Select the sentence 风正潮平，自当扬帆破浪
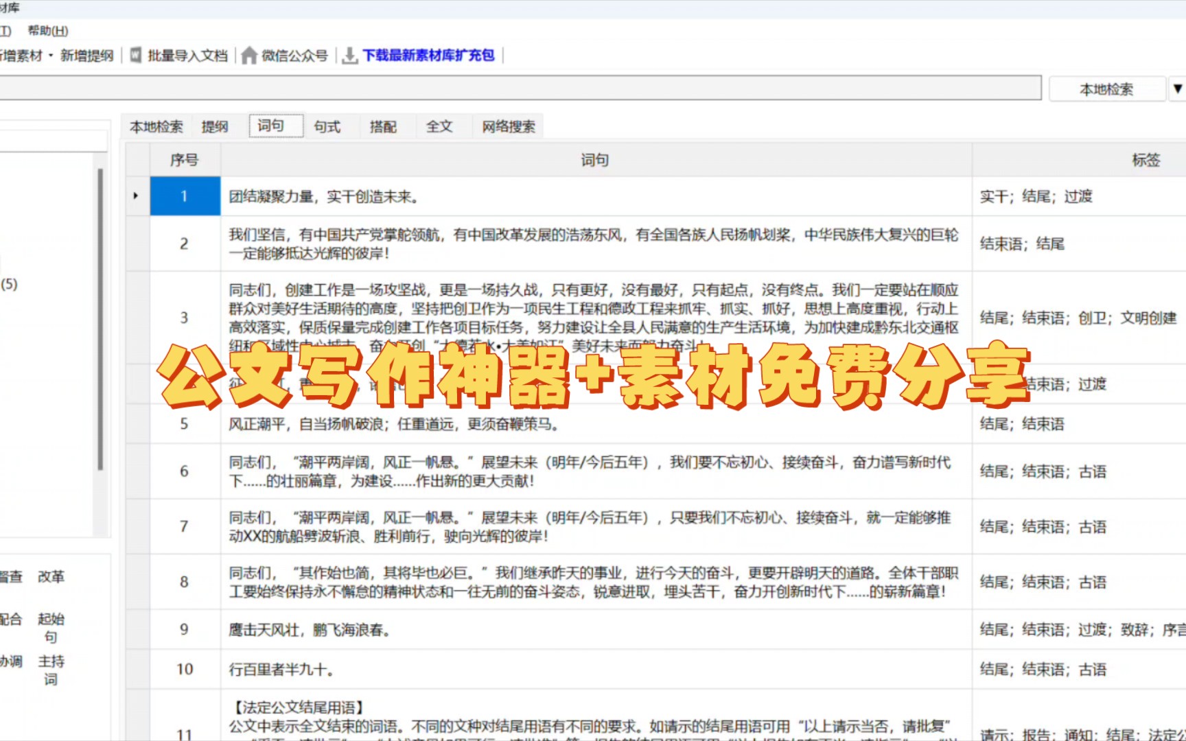Screen dimensions: 1186x741 pos(394,424)
